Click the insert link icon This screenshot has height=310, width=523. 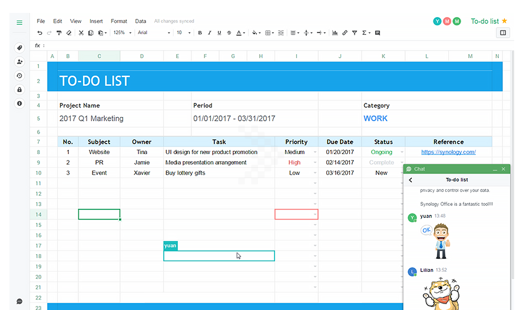click(x=345, y=33)
